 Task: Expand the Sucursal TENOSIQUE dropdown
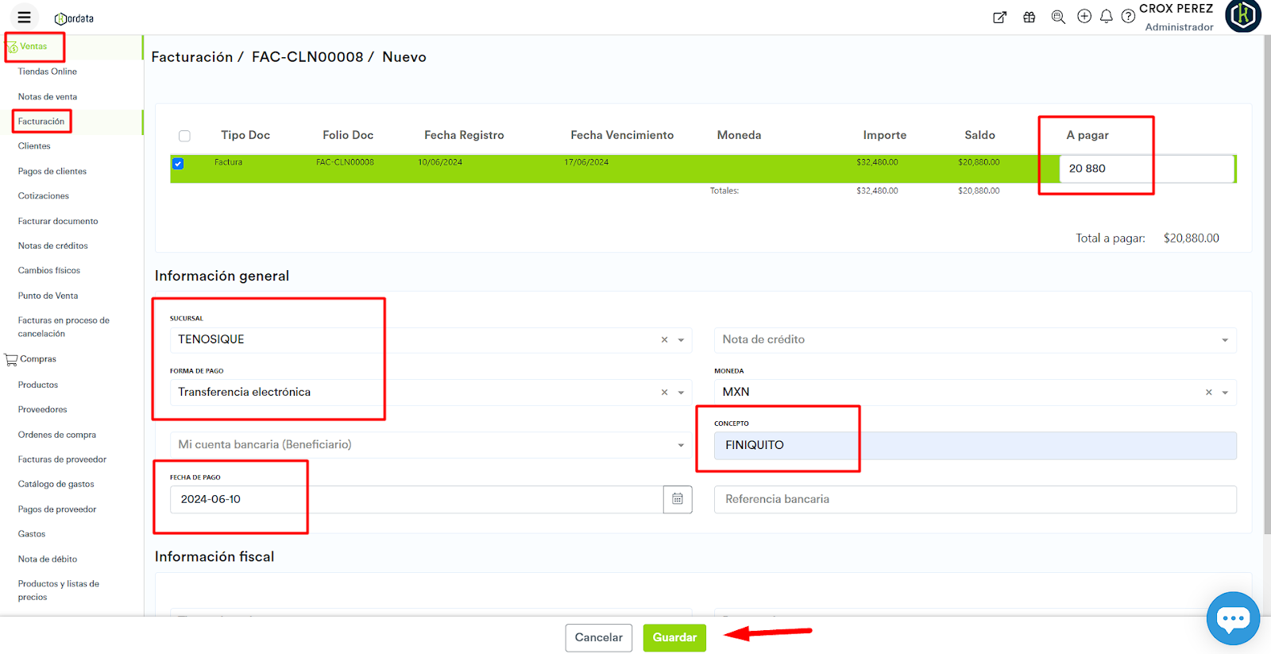pos(681,340)
